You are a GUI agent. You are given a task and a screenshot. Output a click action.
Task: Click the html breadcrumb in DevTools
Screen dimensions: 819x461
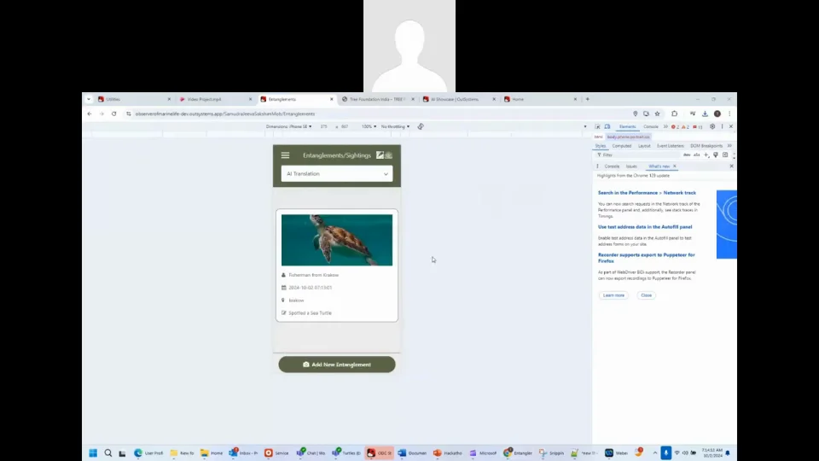[598, 137]
